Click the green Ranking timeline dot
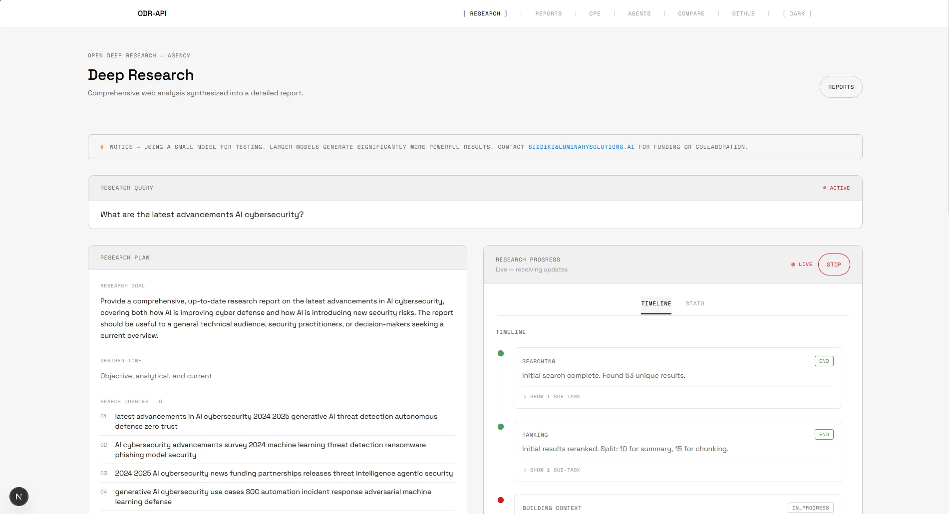The height and width of the screenshot is (514, 949). (x=501, y=427)
